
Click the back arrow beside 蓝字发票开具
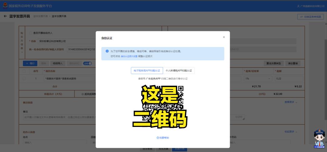click(x=5, y=16)
